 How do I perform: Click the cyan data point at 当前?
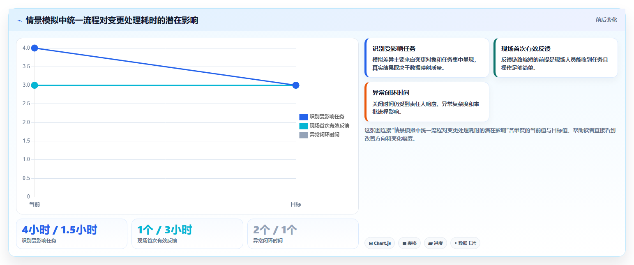35,85
